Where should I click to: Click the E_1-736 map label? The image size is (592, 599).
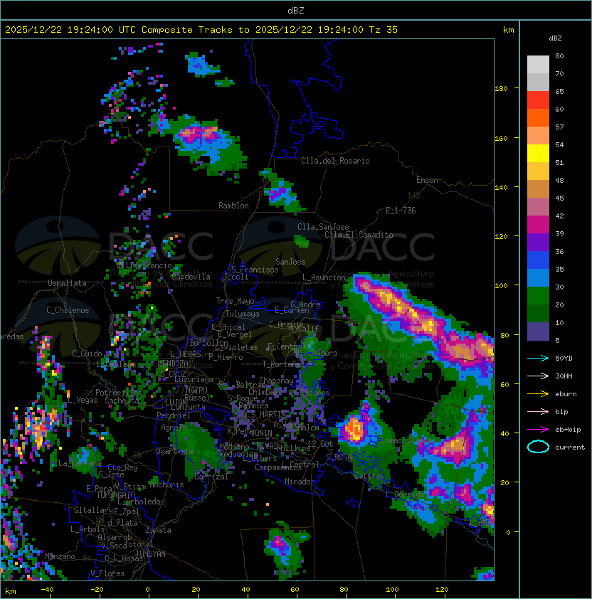[401, 211]
